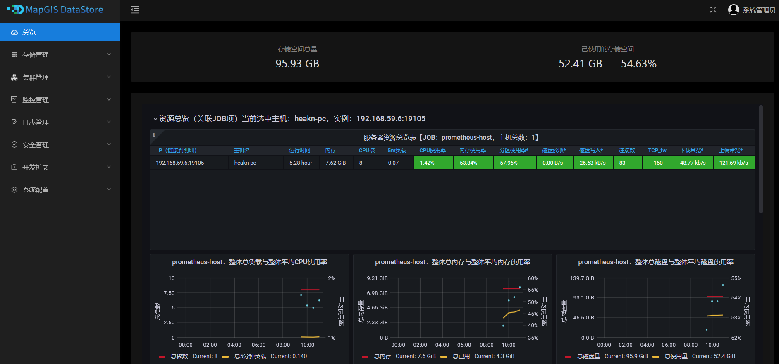Screen dimensions: 779x364
Task: Sort by TCP_tw column header
Action: [657, 151]
